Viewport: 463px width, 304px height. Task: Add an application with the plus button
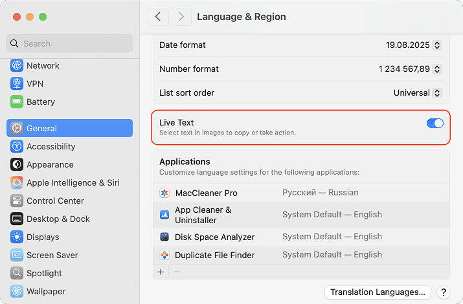pos(161,272)
